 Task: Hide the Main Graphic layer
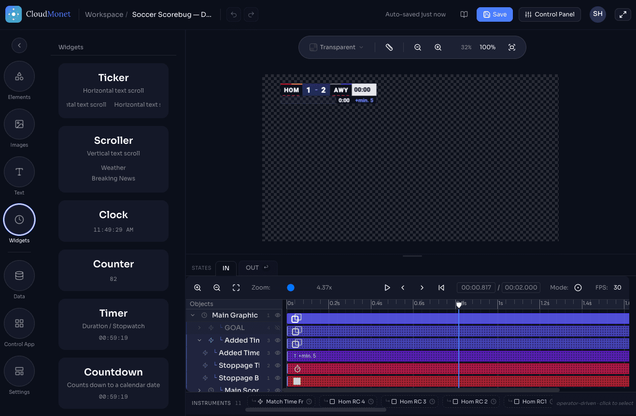[x=278, y=315]
